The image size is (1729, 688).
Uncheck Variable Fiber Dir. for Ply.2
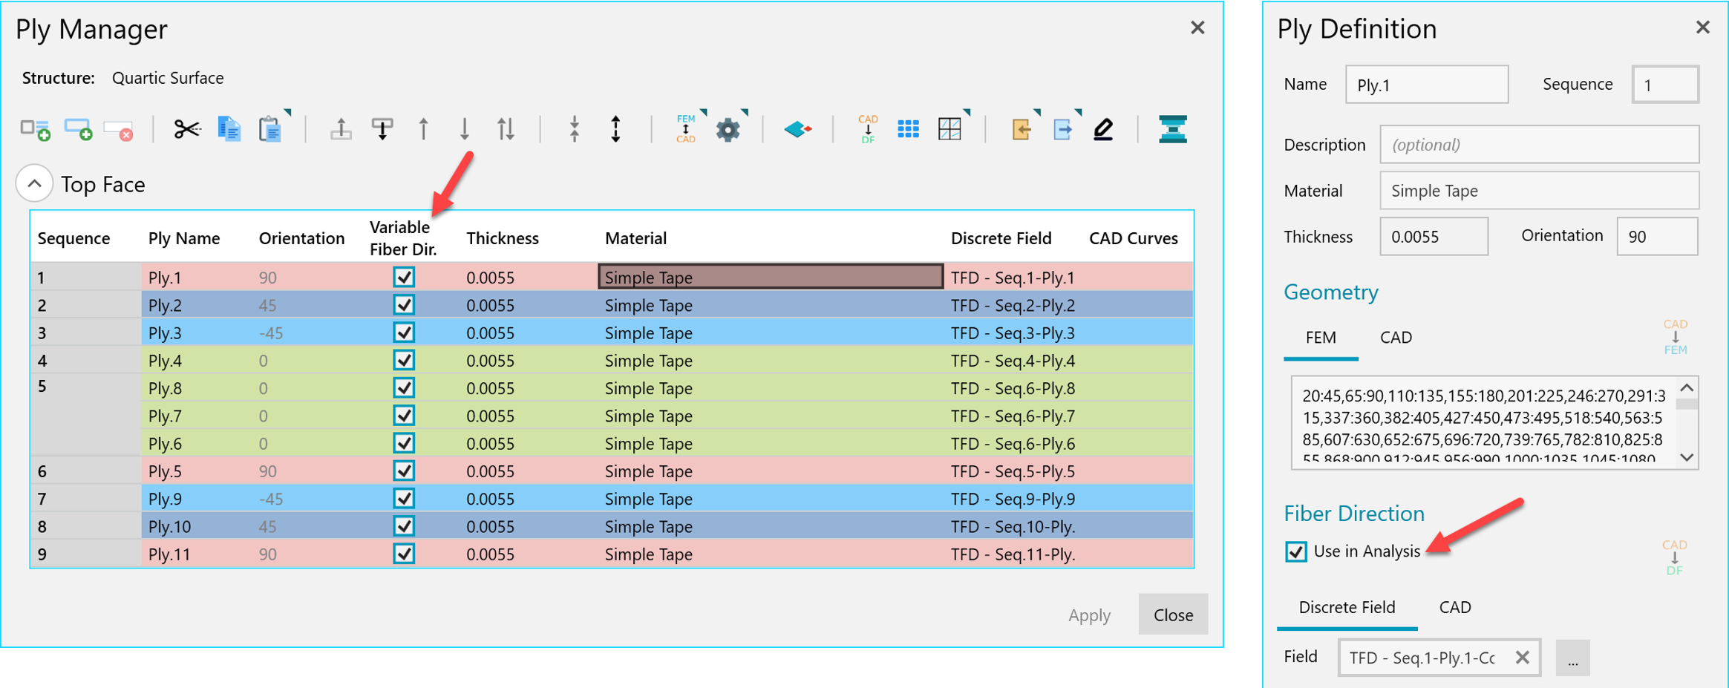[x=404, y=304]
